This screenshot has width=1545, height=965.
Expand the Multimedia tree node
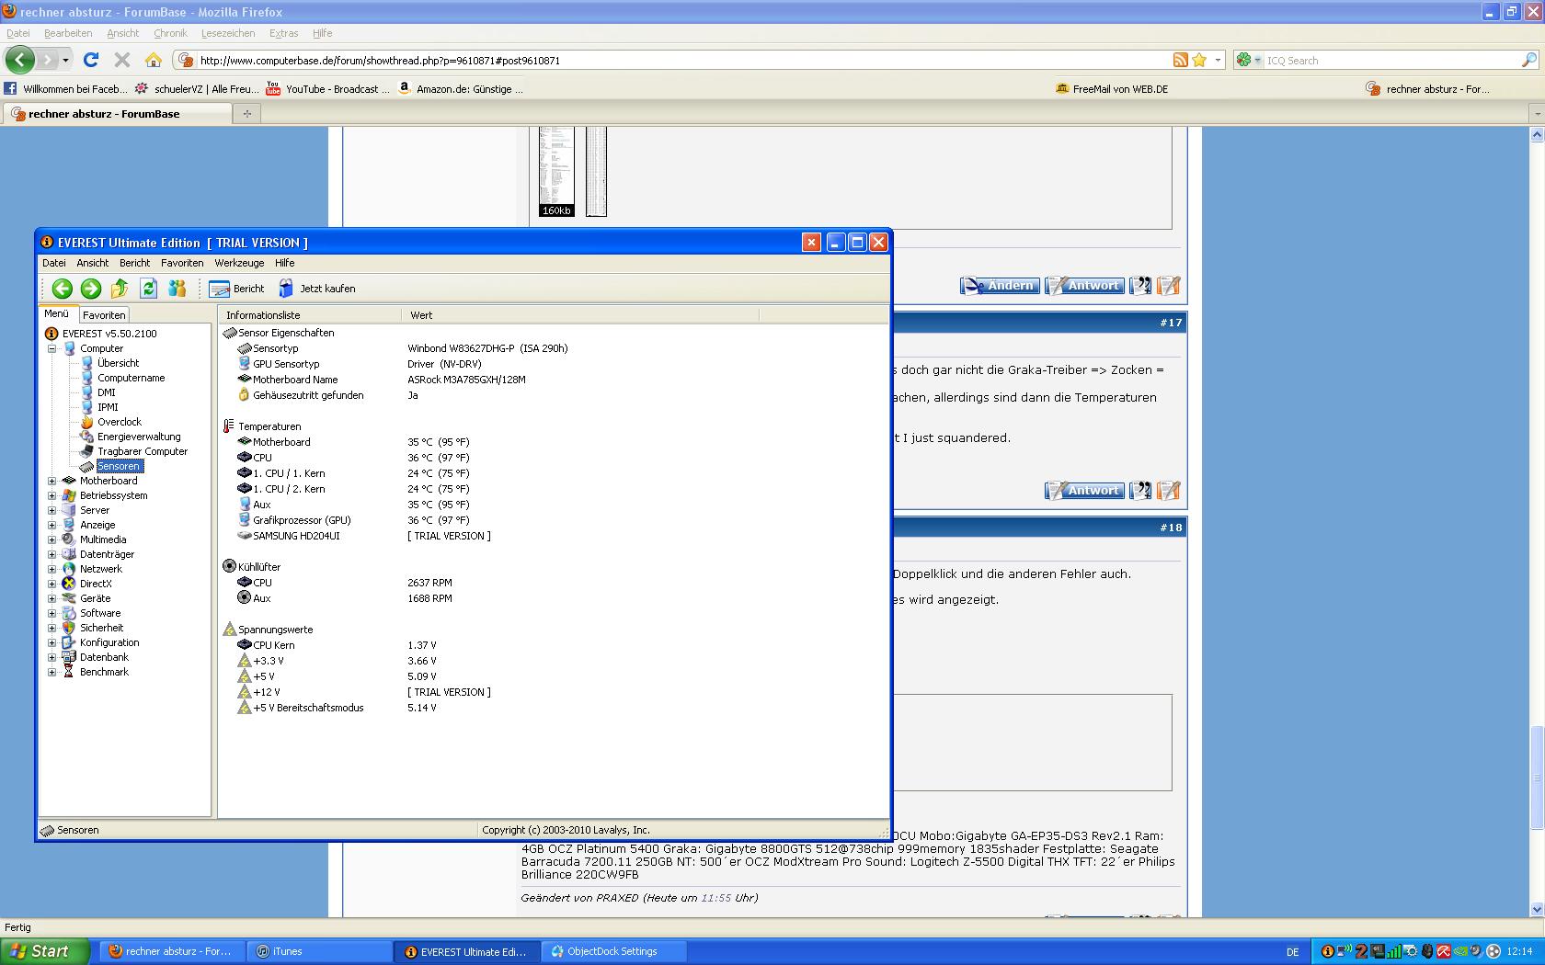point(52,539)
